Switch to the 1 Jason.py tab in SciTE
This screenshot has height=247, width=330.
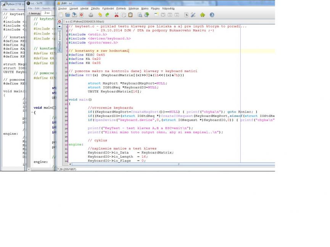(35, 13)
